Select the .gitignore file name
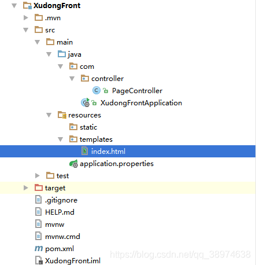Viewport: 256px width, 265px height. tap(61, 200)
